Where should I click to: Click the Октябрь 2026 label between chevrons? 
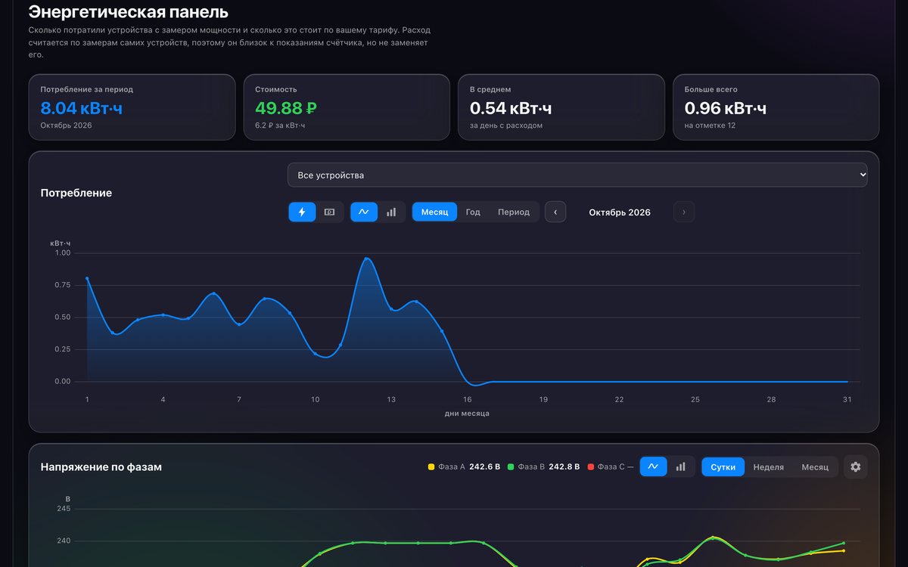click(x=620, y=212)
